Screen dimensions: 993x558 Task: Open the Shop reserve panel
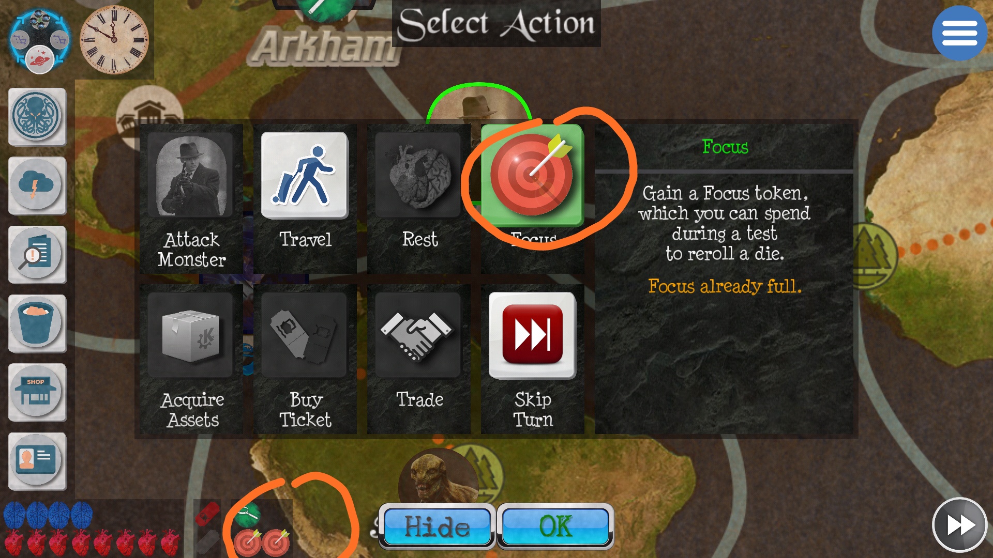pyautogui.click(x=37, y=392)
